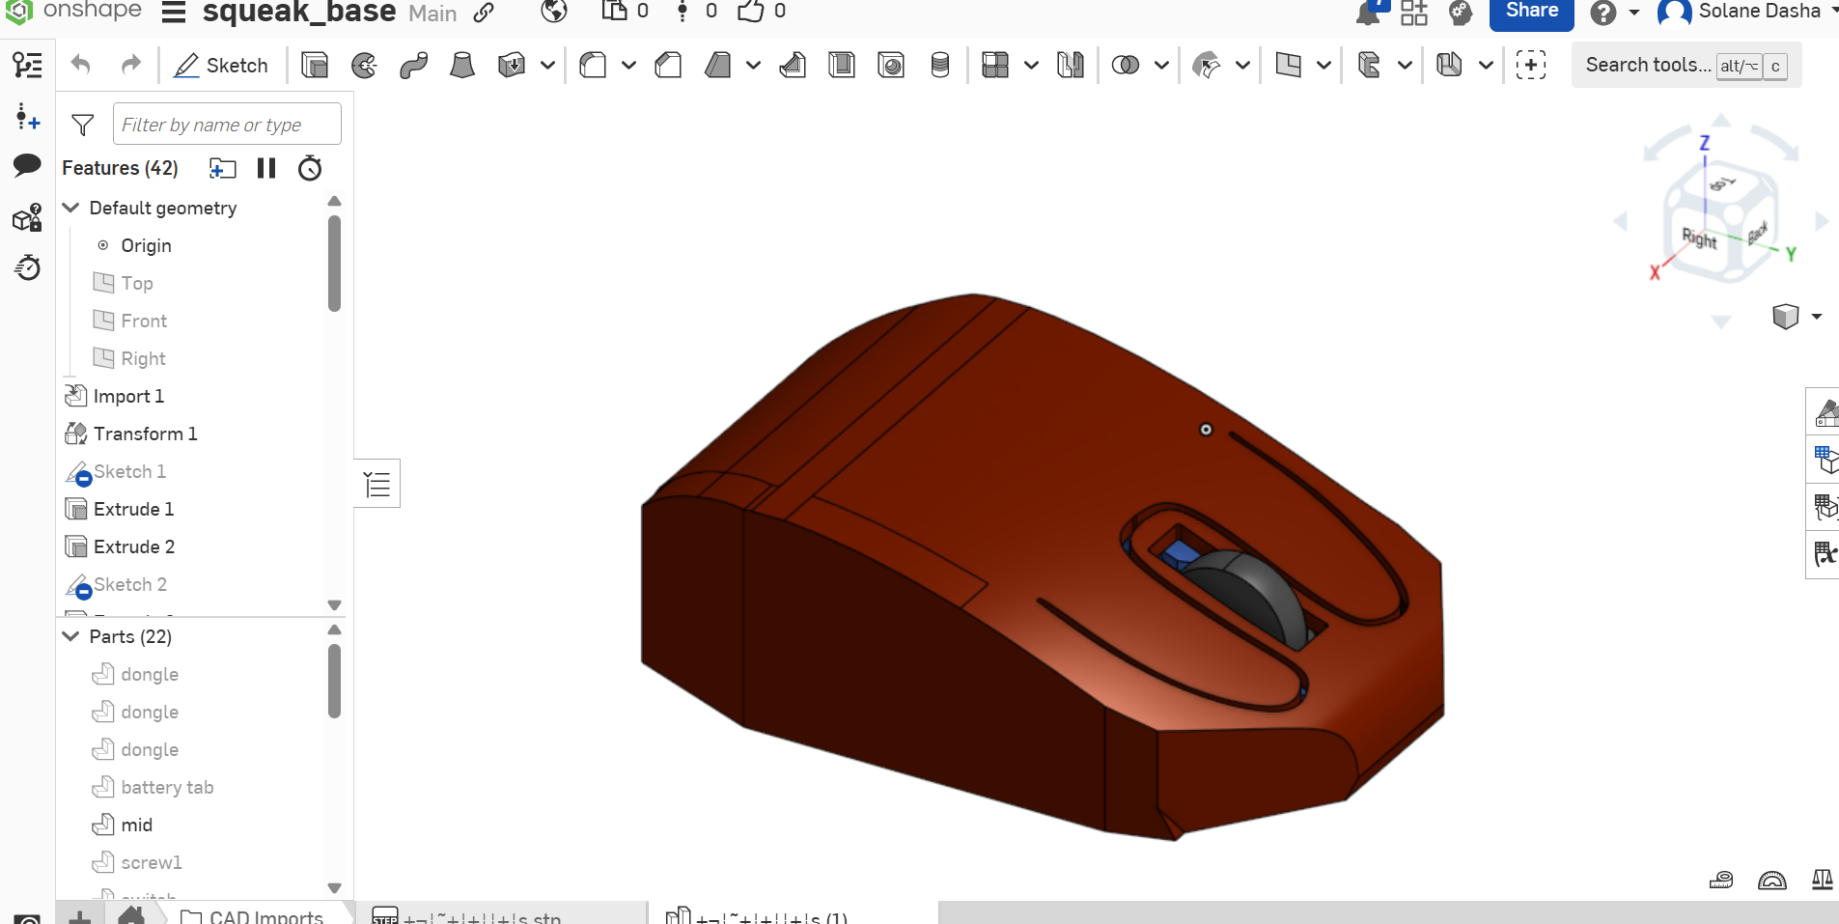Open dropdown next to Linear pattern tool
1839x924 pixels.
pyautogui.click(x=1031, y=65)
